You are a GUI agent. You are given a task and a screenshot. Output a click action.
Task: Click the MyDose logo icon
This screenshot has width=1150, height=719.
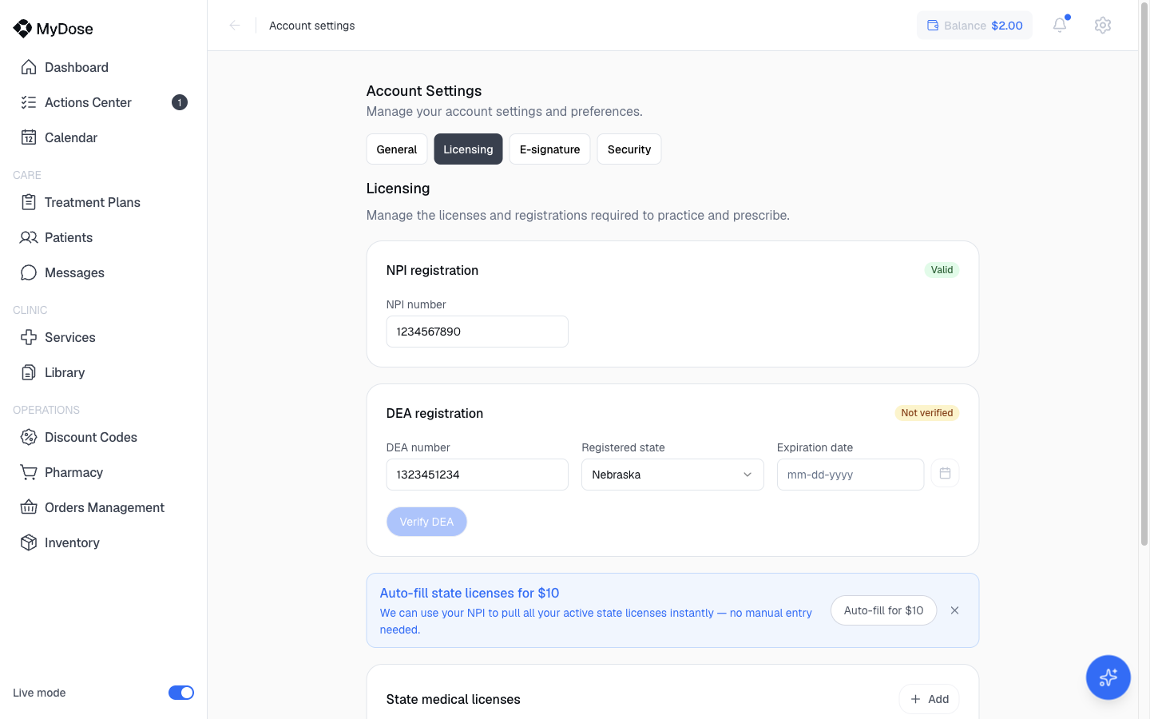click(22, 29)
